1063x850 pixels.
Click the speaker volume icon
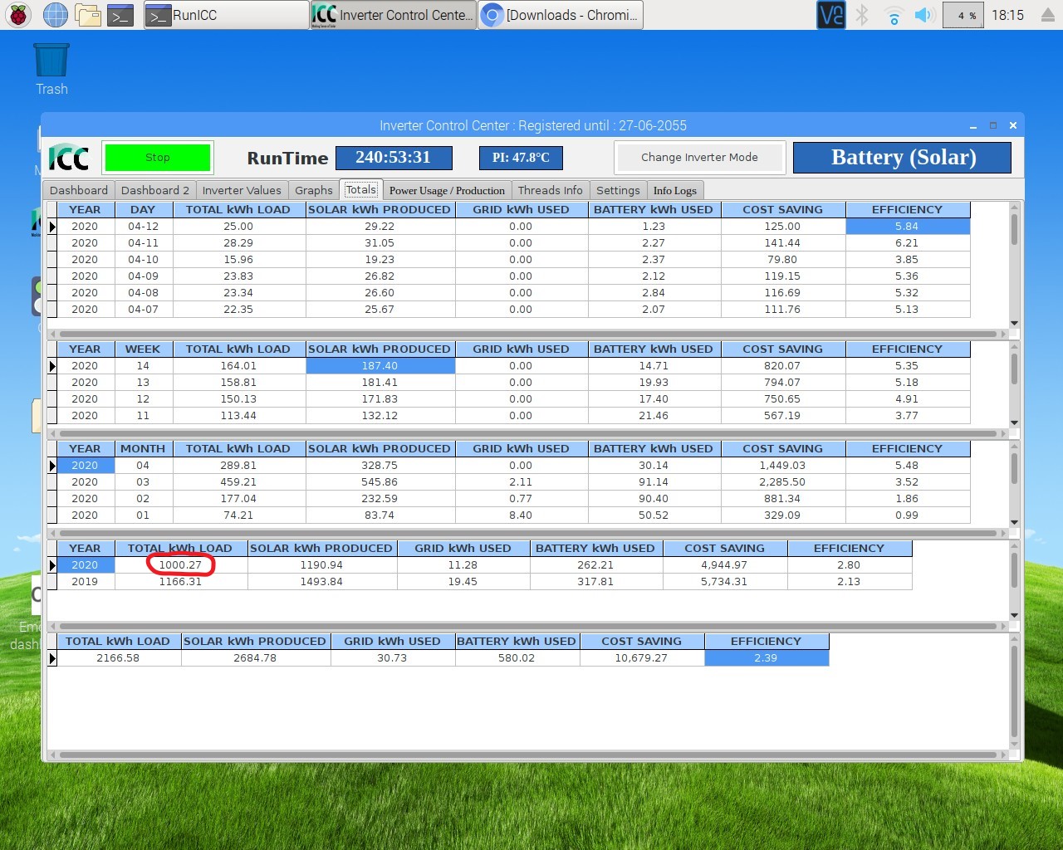pos(924,15)
